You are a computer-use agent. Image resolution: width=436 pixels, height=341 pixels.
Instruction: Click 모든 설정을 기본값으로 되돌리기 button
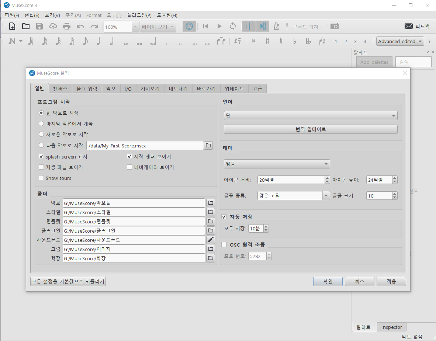[x=68, y=282]
